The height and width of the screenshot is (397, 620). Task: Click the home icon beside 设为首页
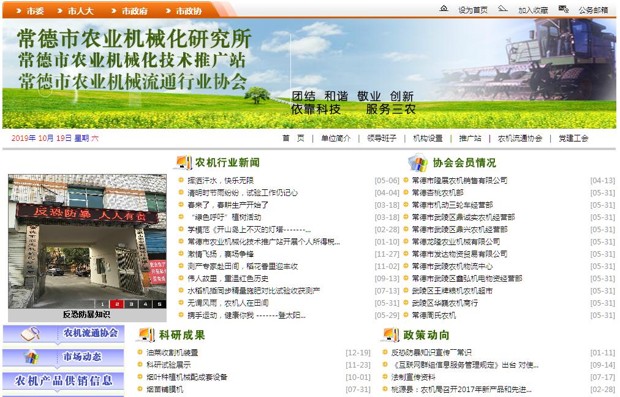pyautogui.click(x=444, y=9)
